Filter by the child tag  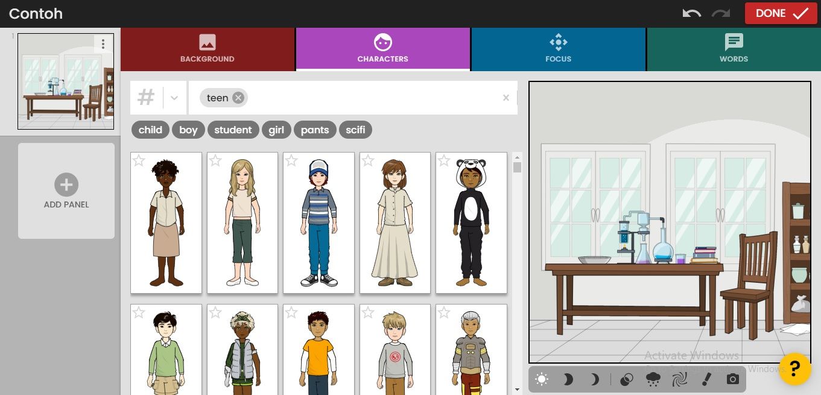pyautogui.click(x=150, y=130)
